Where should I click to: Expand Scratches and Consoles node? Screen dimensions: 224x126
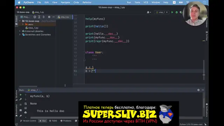coord(20,35)
